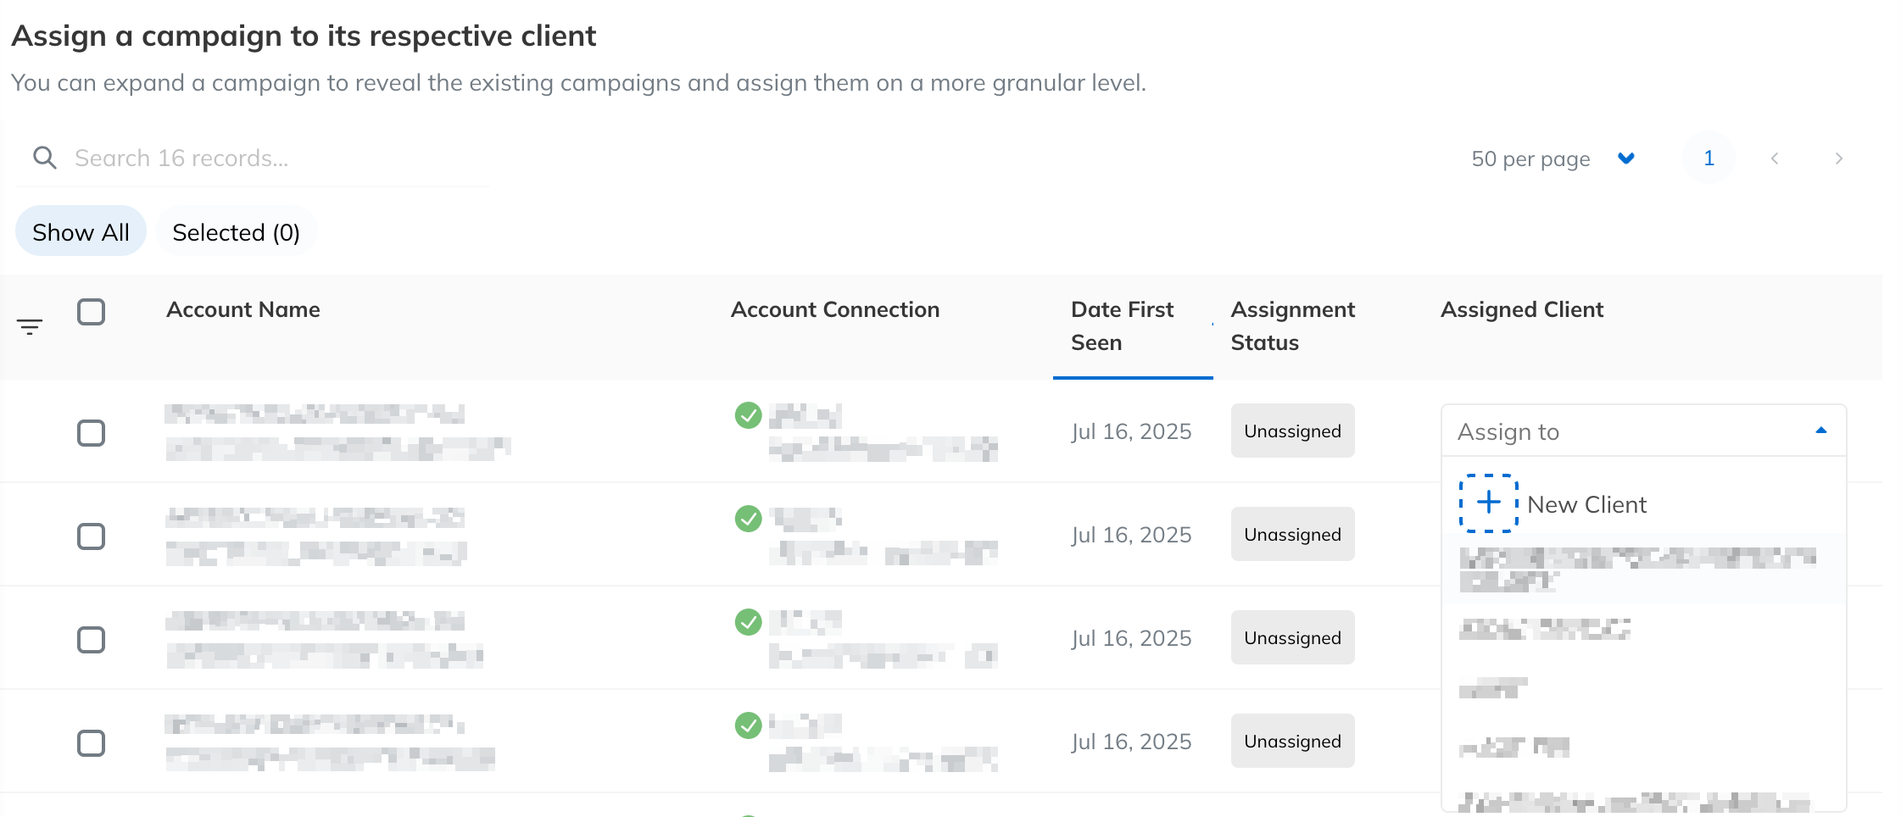Check the bottom campaign row's checkbox
The height and width of the screenshot is (817, 1901).
tap(91, 742)
